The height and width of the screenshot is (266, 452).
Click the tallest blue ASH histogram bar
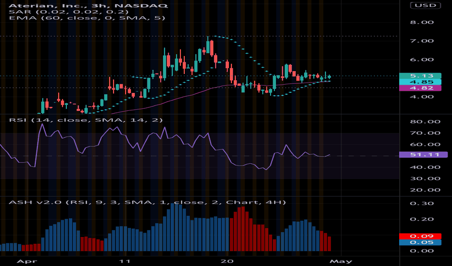click(x=172, y=227)
